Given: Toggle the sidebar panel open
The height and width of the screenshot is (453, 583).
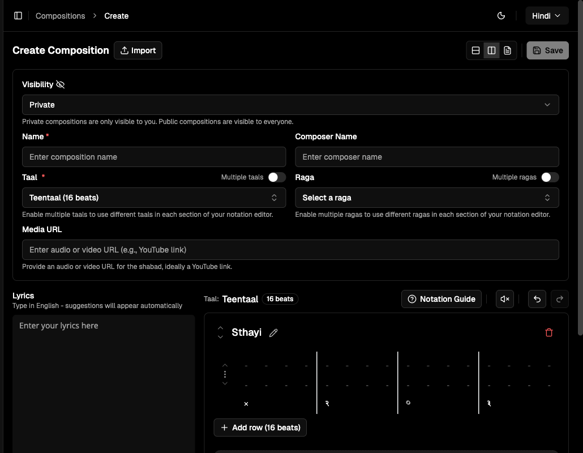Looking at the screenshot, I should [18, 15].
